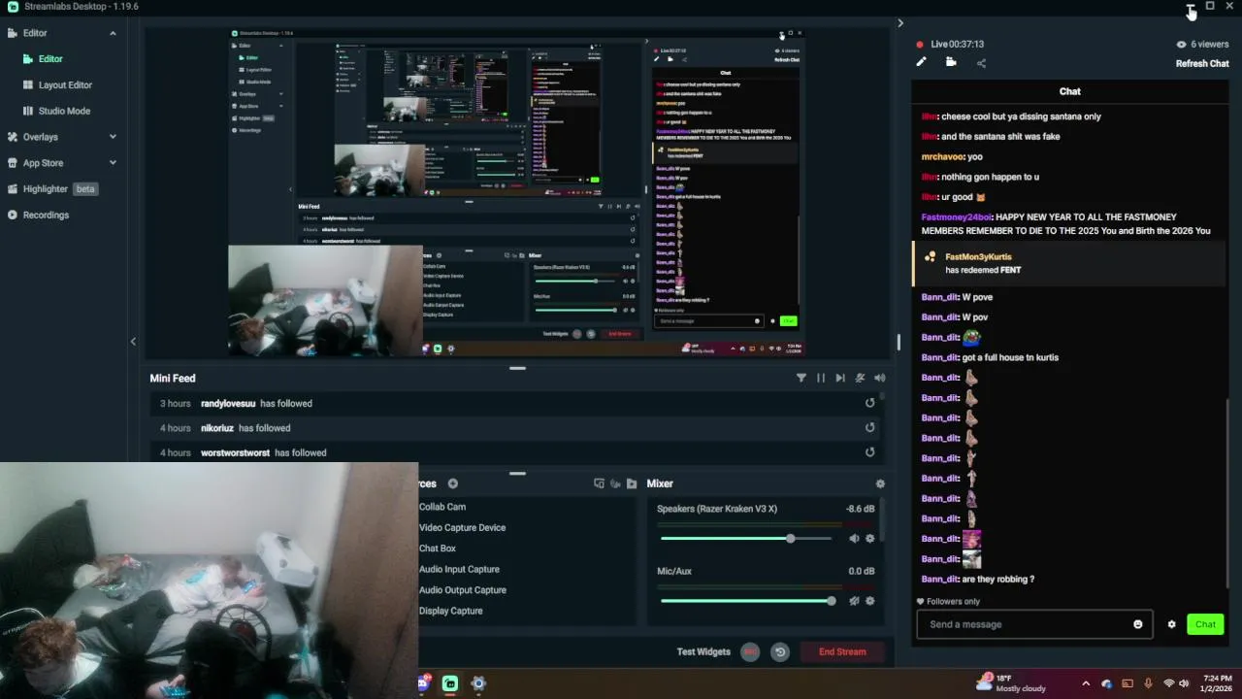Click the Test Widgets button
The image size is (1242, 699).
pyautogui.click(x=703, y=651)
